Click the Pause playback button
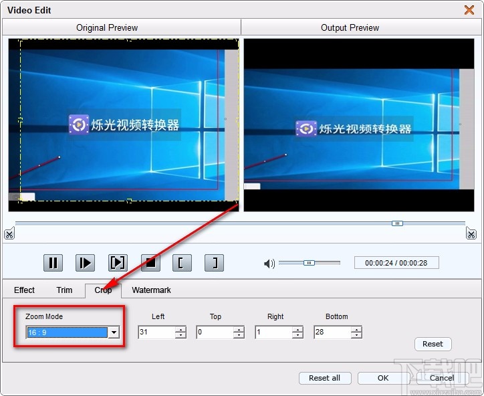 point(53,263)
